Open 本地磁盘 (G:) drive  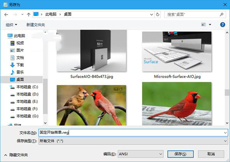pyautogui.click(x=27, y=116)
